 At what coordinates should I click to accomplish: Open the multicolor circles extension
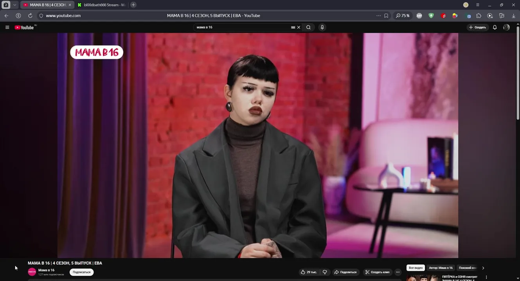click(x=455, y=16)
